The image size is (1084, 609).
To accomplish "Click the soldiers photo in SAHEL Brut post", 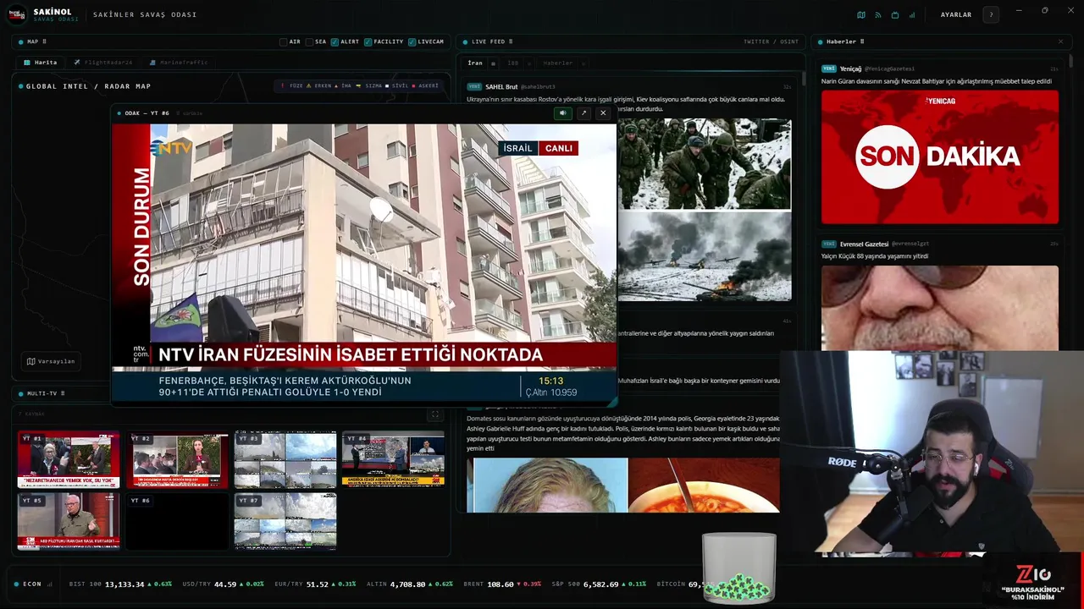I will point(704,163).
